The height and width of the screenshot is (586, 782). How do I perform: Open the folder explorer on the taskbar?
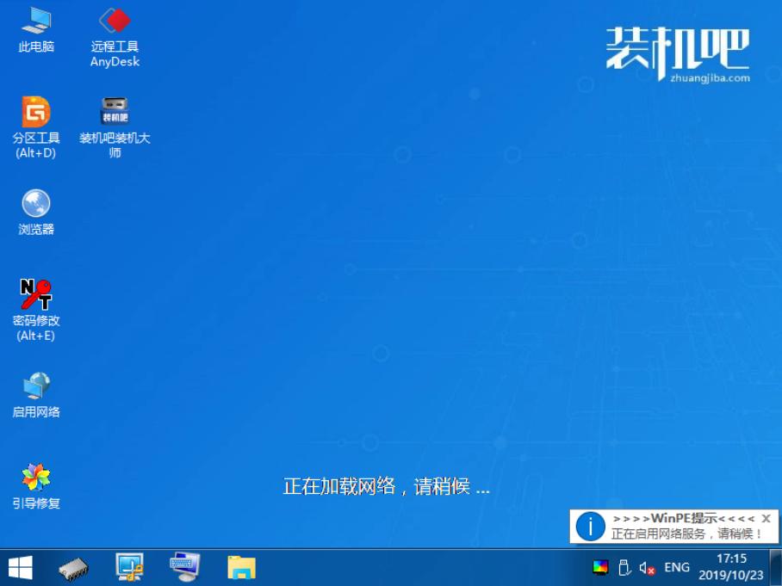[x=240, y=568]
